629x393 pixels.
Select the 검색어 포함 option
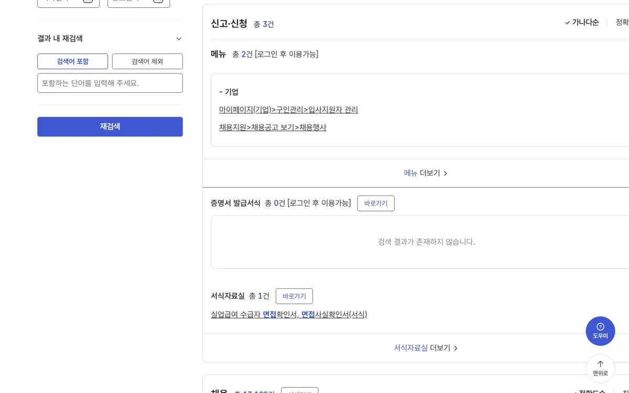[x=72, y=61]
